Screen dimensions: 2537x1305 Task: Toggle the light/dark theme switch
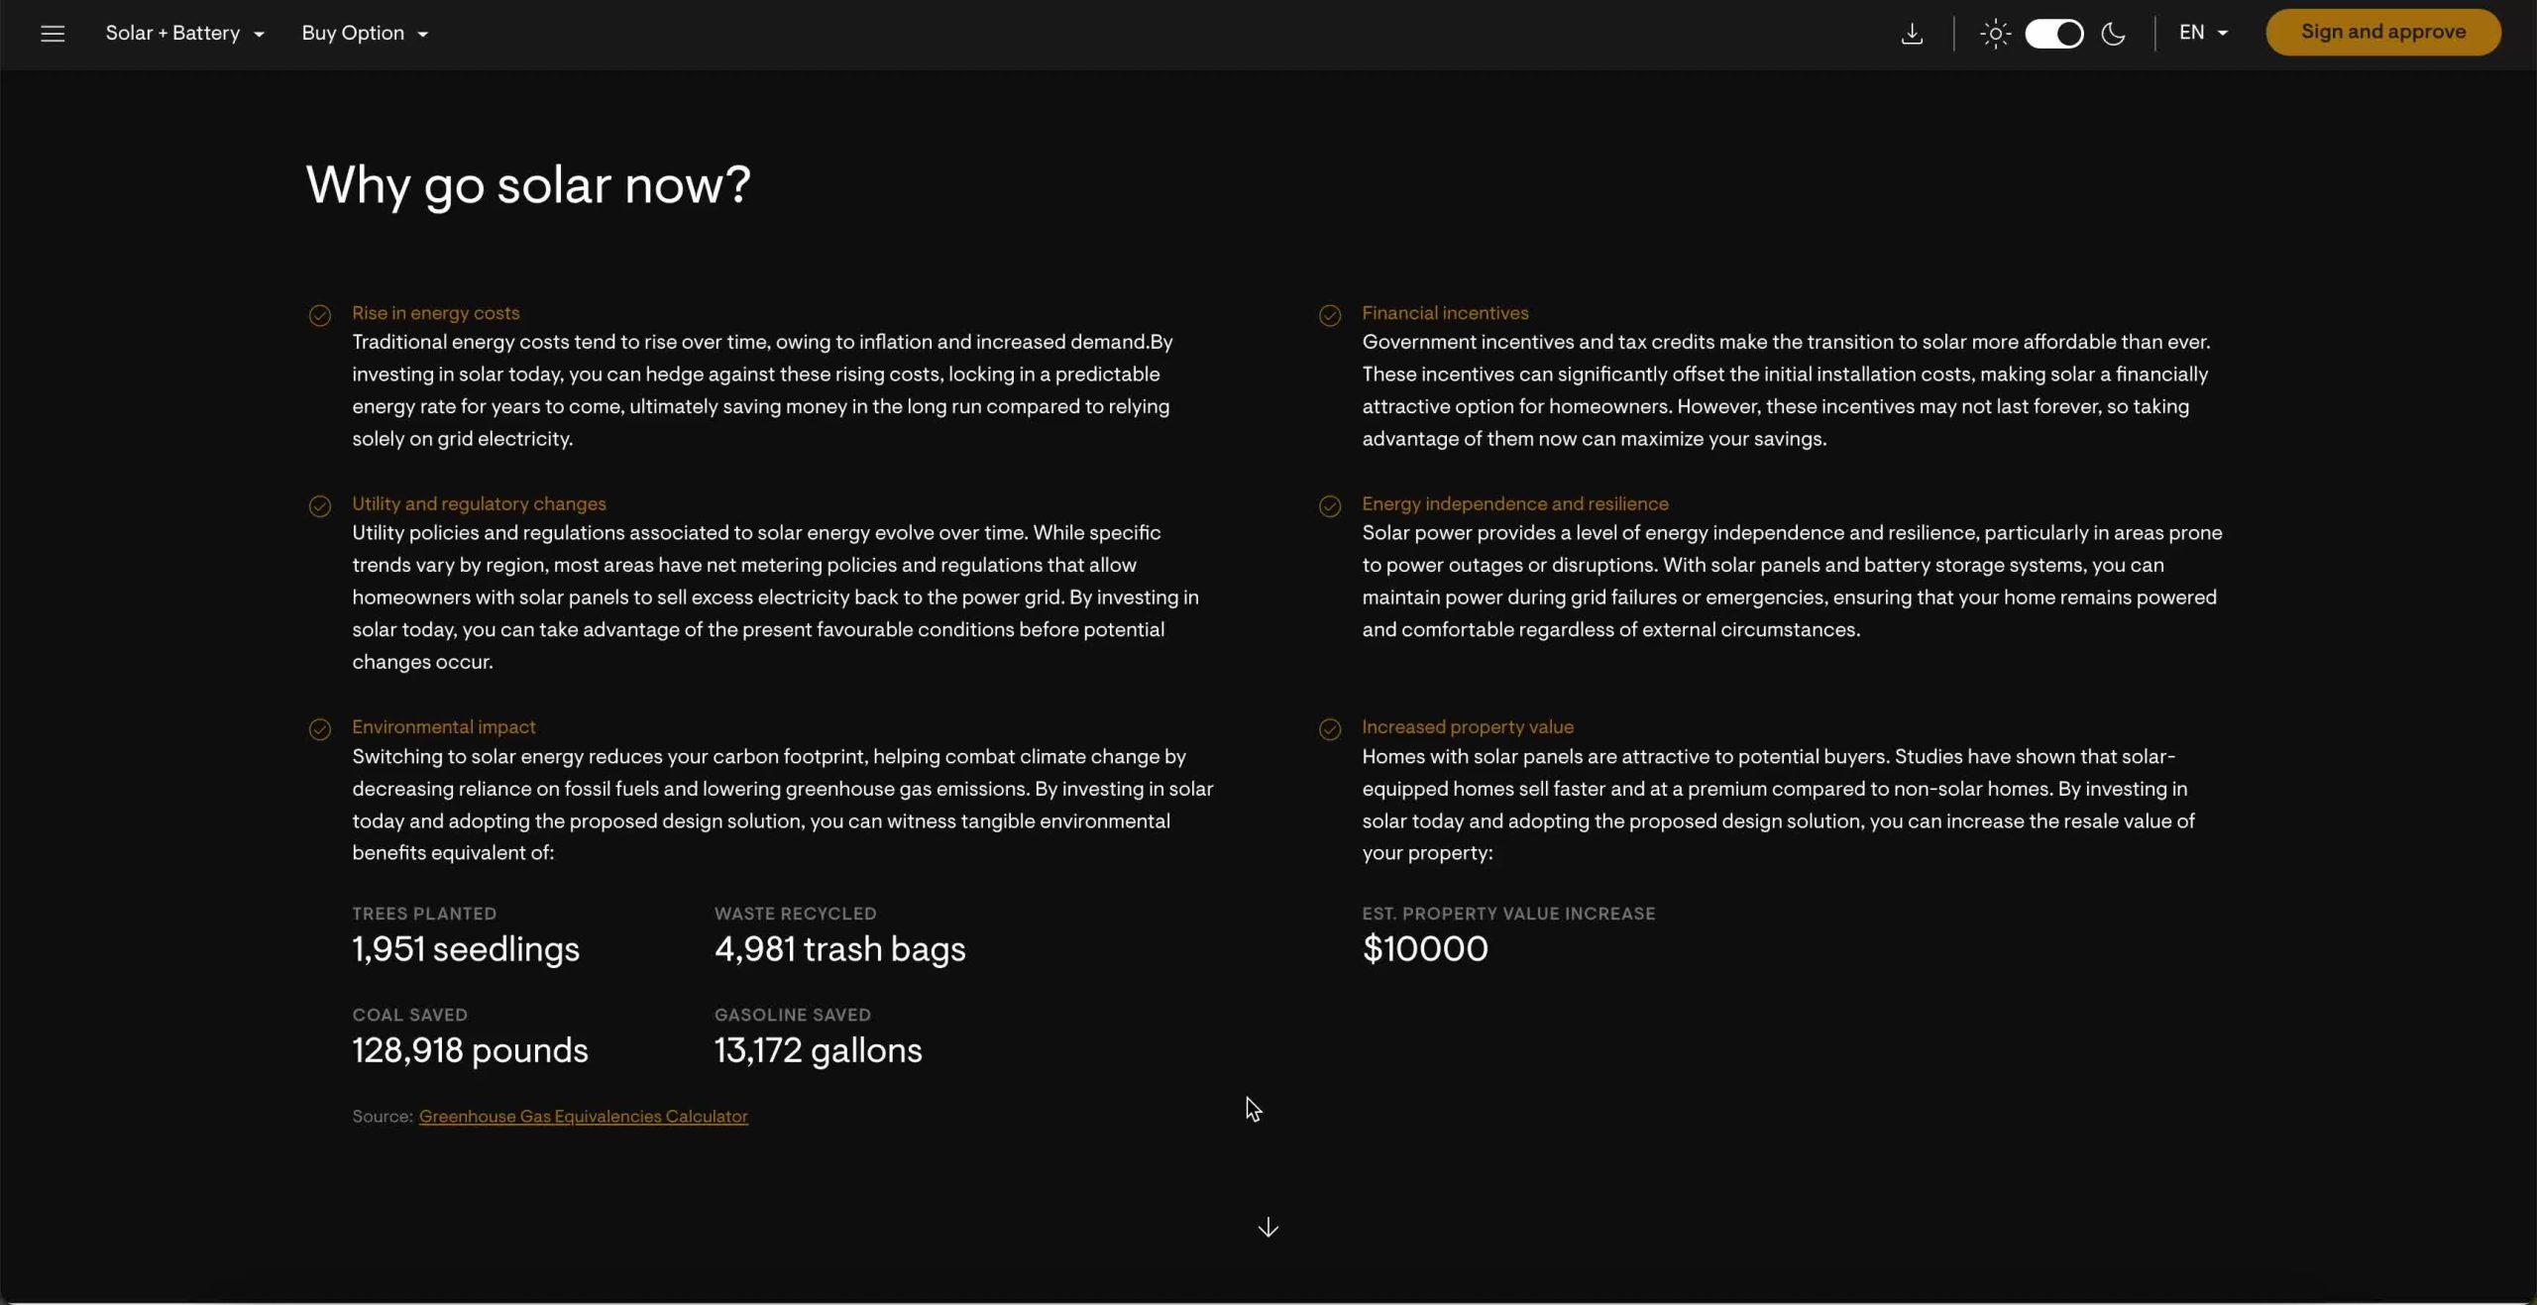(2053, 34)
